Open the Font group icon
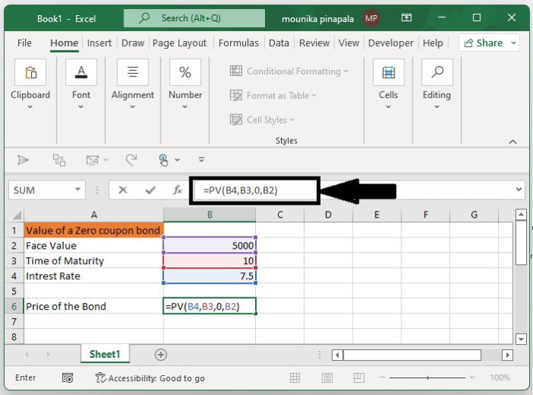This screenshot has width=533, height=395. coord(81,72)
